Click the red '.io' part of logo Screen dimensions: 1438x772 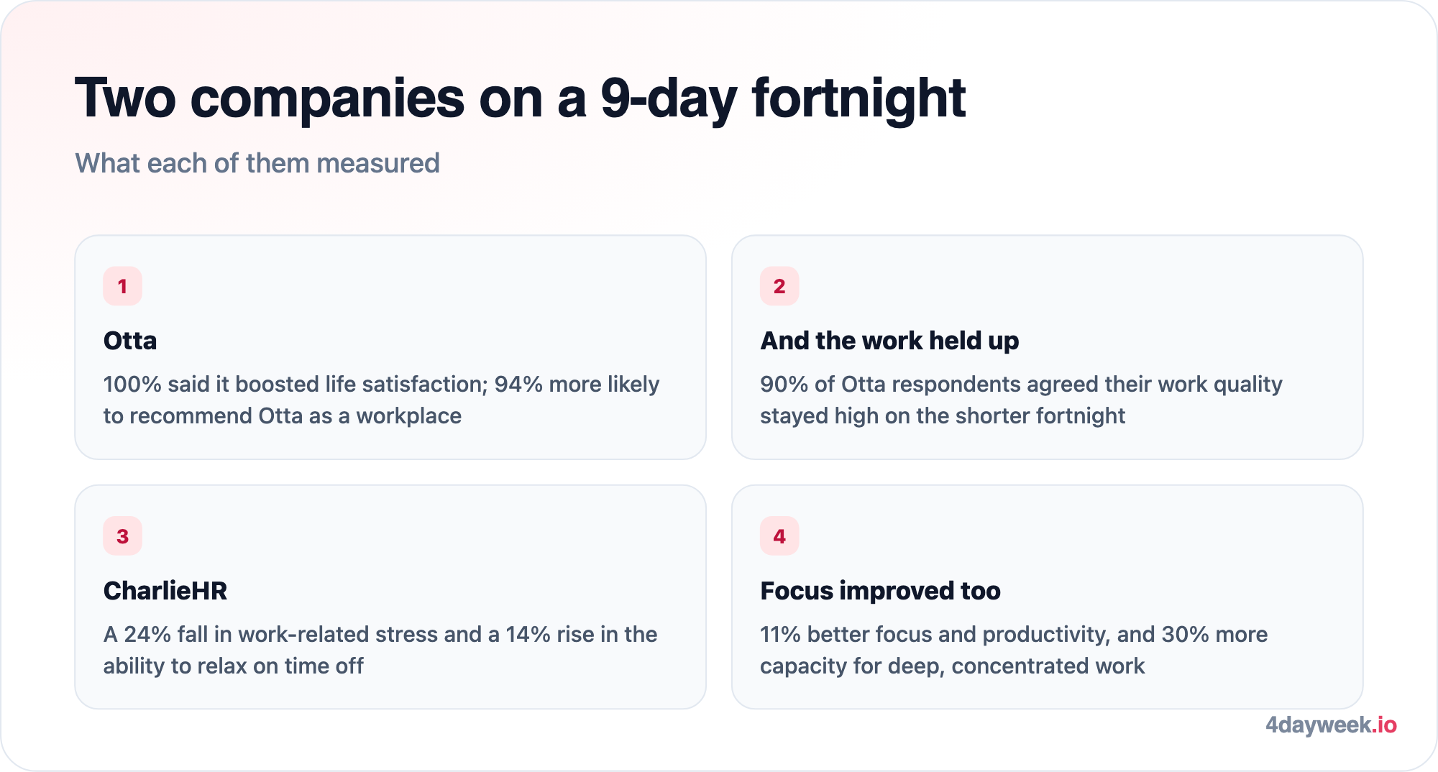(1385, 725)
